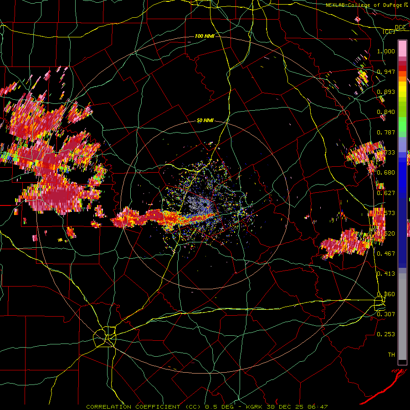Pick the gray swatch on the color bar

coord(402,317)
